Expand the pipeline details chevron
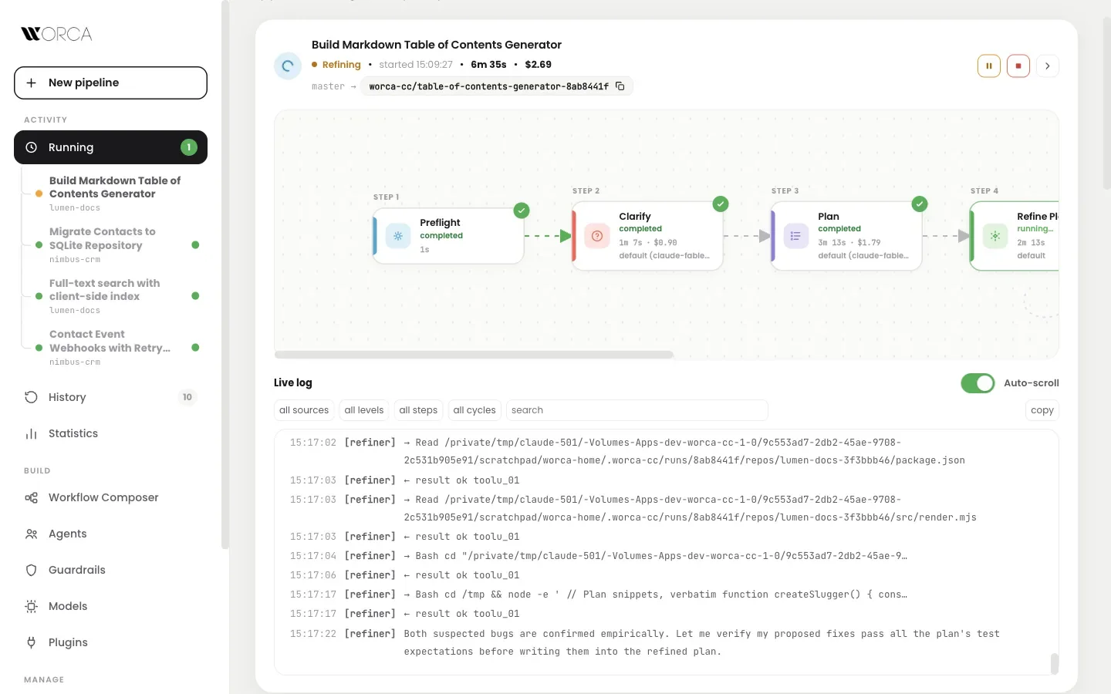1111x694 pixels. coord(1048,66)
